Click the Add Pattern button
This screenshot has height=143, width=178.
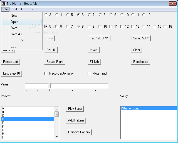point(76,120)
